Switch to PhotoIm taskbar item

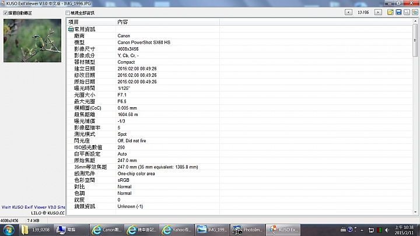[247, 230]
